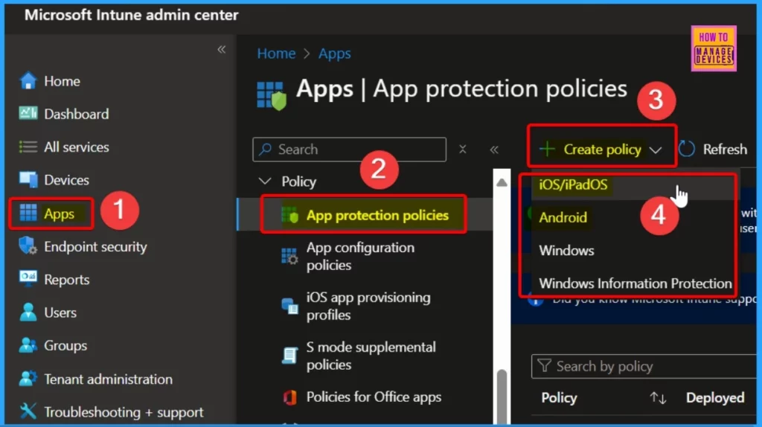
Task: Click the menu scrollbar thumb
Action: coord(502,396)
